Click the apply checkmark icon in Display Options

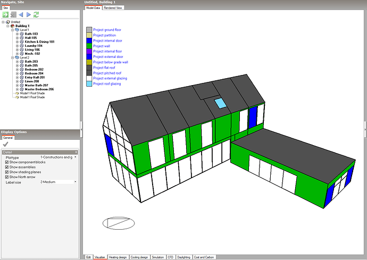(x=6, y=144)
